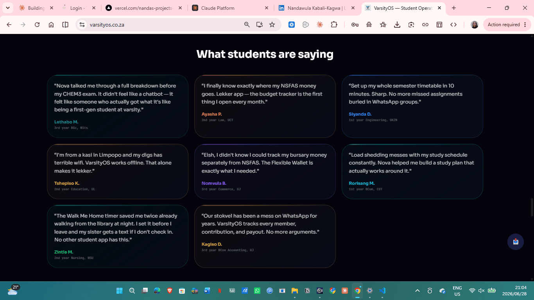Close the vercel.com tab

pyautogui.click(x=180, y=8)
